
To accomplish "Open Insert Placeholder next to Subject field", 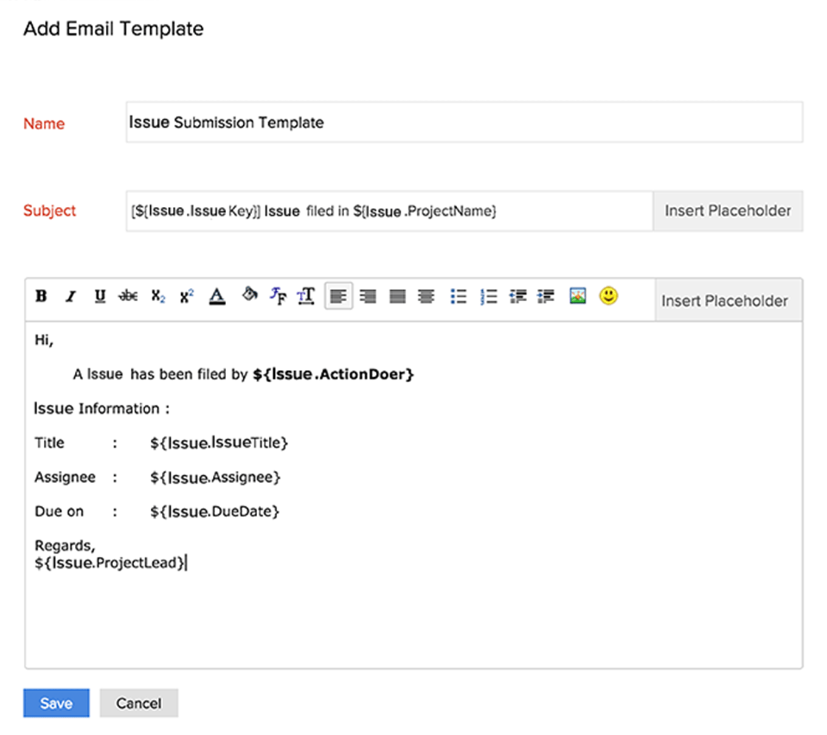I will [x=728, y=211].
